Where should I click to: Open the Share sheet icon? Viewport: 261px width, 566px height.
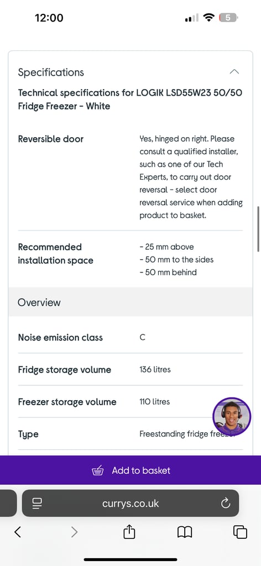click(x=129, y=531)
